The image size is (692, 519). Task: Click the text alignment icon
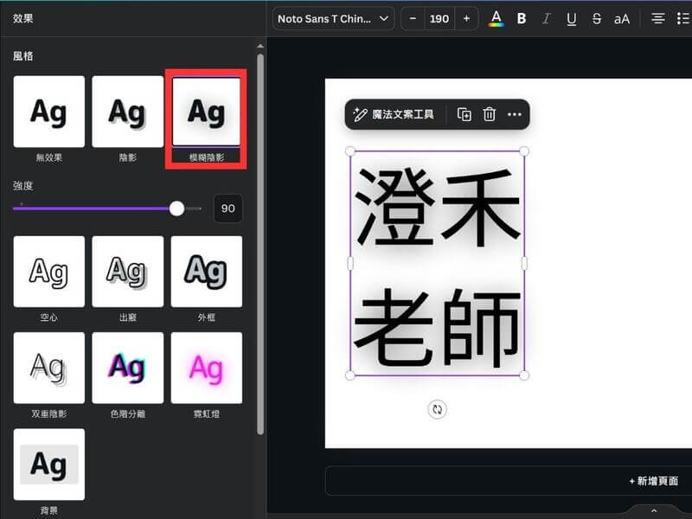pos(658,18)
